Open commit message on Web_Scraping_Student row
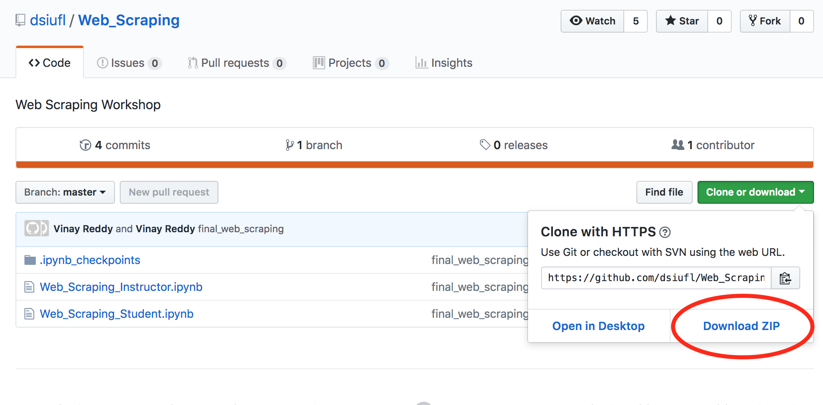Image resolution: width=823 pixels, height=405 pixels. pyautogui.click(x=480, y=314)
